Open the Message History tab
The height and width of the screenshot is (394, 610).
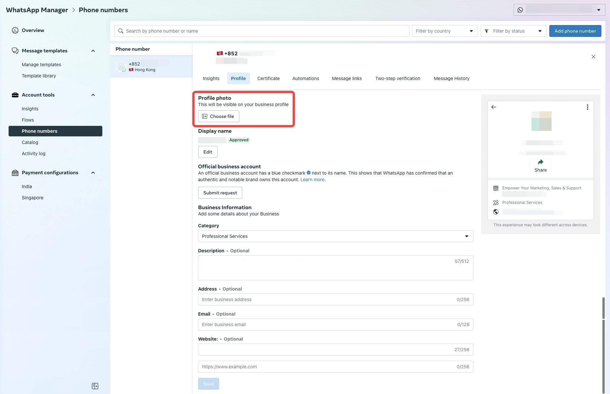tap(451, 78)
